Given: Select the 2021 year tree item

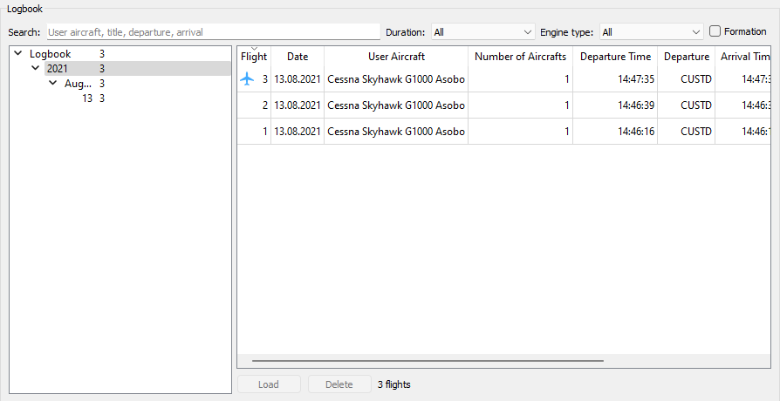Looking at the screenshot, I should [x=58, y=69].
